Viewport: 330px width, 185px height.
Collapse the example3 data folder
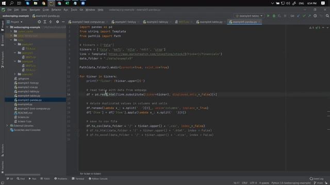pos(15,53)
